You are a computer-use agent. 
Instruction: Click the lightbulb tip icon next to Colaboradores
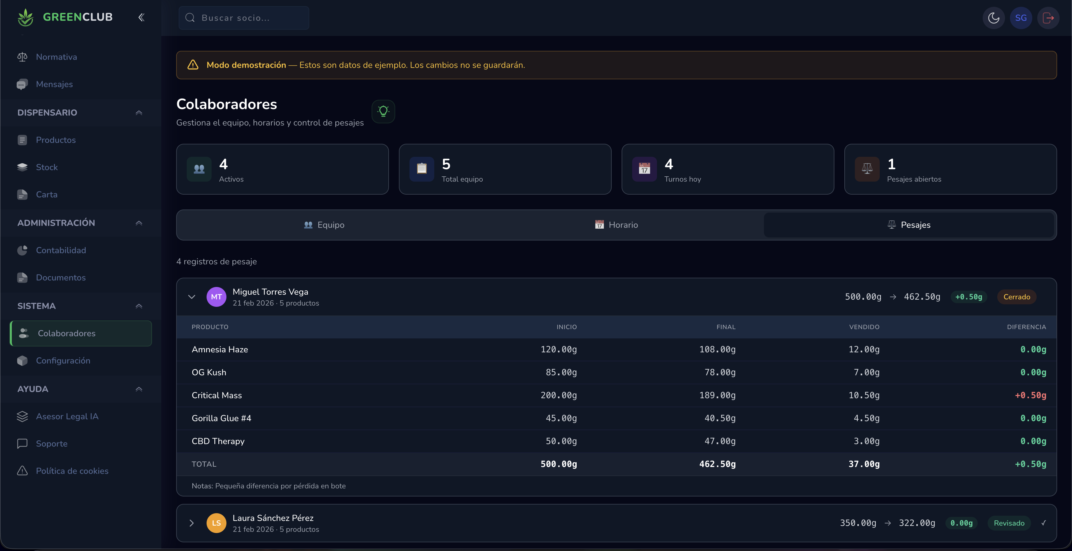point(383,111)
